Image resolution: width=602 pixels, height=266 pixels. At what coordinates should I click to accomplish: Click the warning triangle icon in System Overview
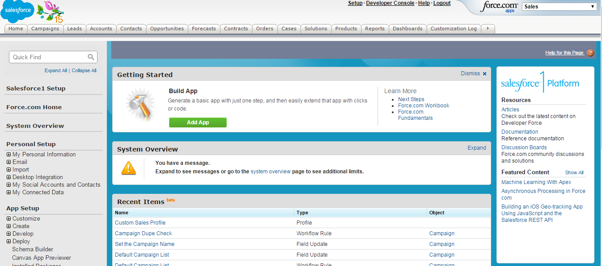coord(129,168)
